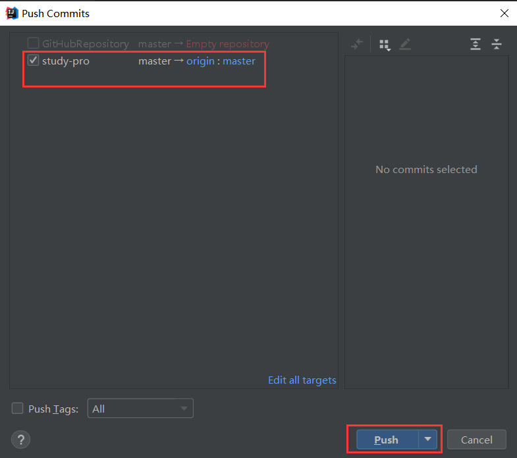Click the Expand All icon

[476, 44]
